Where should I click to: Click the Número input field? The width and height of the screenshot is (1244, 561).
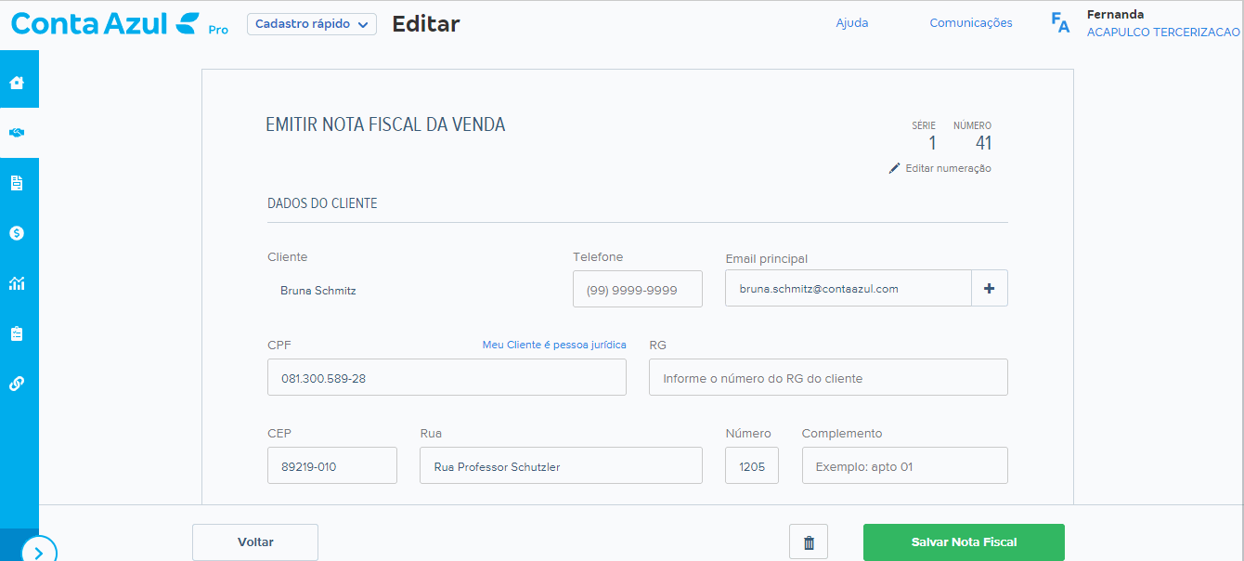tap(752, 465)
